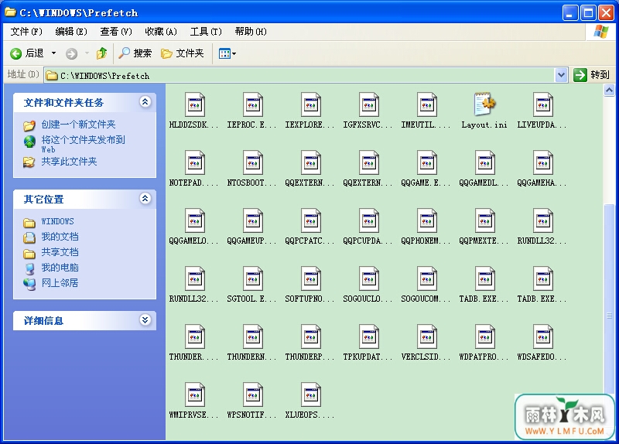Select the QQGAMEUP file icon
The width and height of the screenshot is (619, 444).
pyautogui.click(x=253, y=220)
